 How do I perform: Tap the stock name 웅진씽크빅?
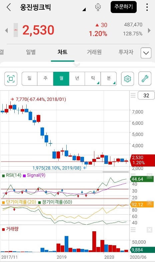35,7
